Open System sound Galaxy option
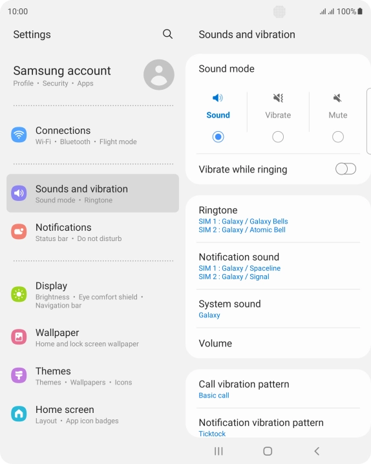371x464 pixels. pyautogui.click(x=278, y=309)
